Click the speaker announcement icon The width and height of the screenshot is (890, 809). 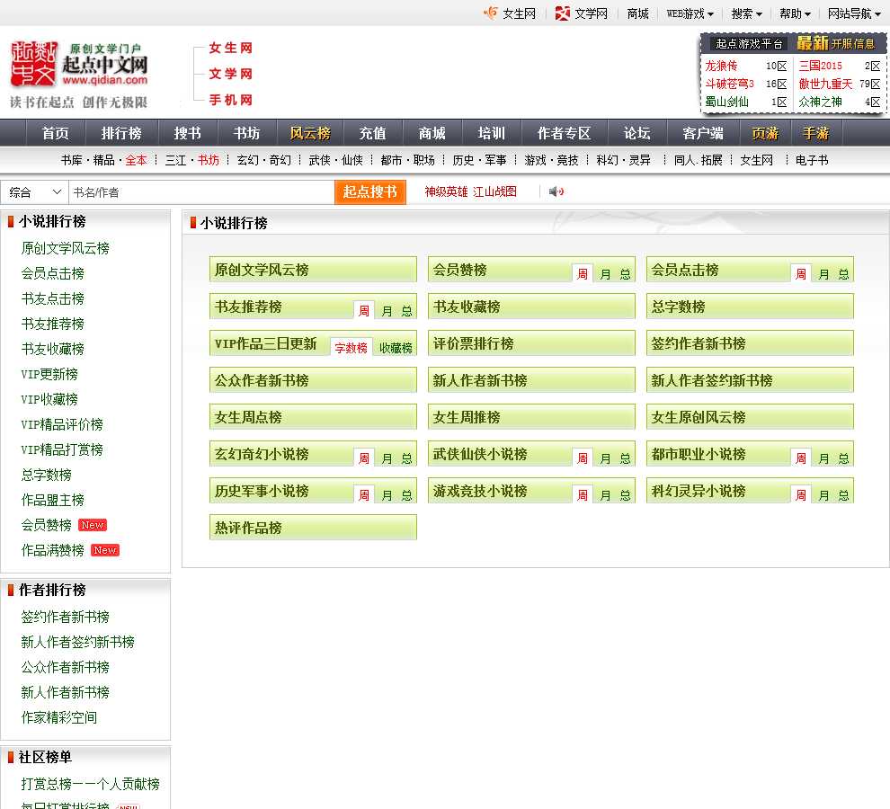(x=556, y=191)
